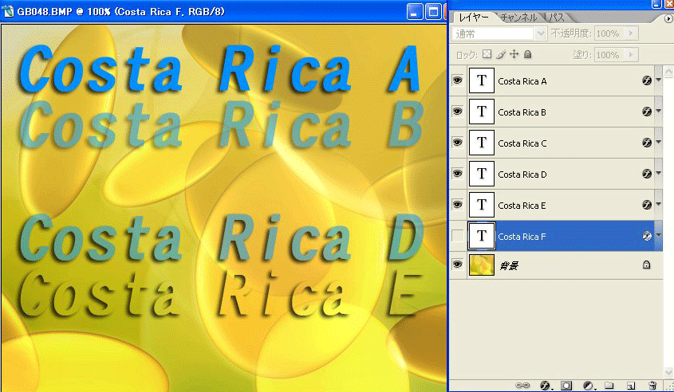
Task: Open the 不透明度 opacity slider arrow
Action: (x=631, y=33)
